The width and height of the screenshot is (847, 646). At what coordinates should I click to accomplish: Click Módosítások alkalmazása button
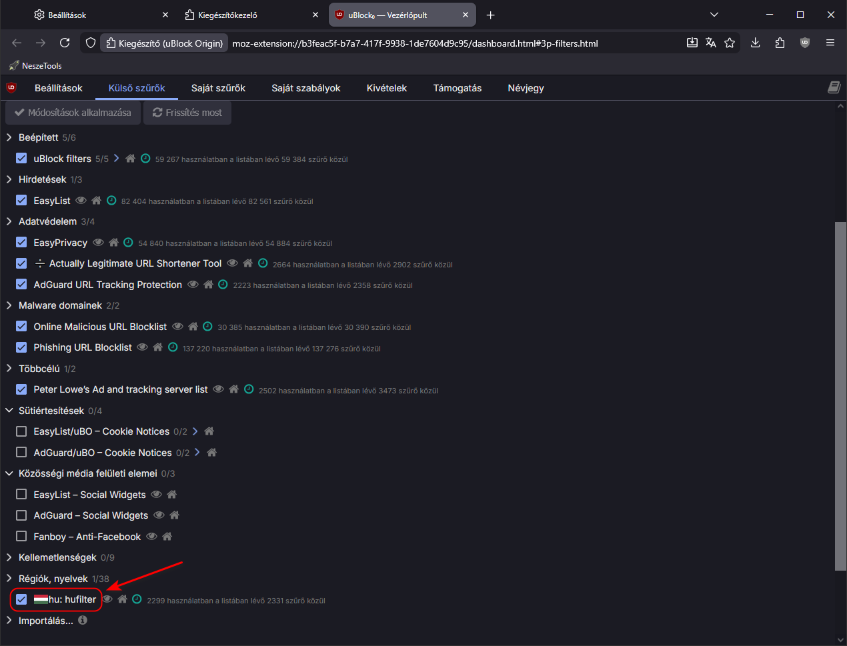point(73,113)
